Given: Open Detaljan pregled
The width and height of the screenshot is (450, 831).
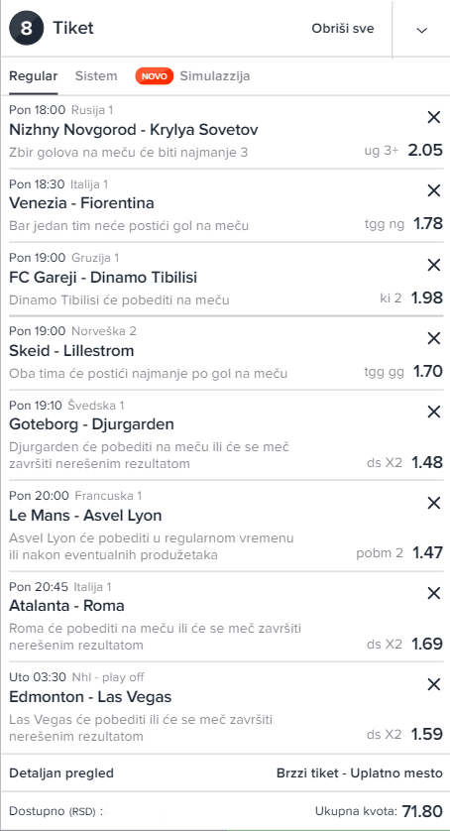Looking at the screenshot, I should tap(61, 772).
